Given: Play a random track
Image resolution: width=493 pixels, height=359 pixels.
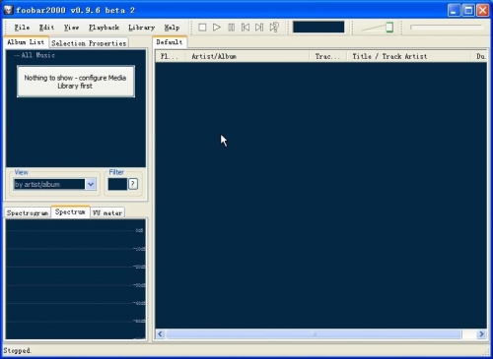Looking at the screenshot, I should click(x=274, y=28).
